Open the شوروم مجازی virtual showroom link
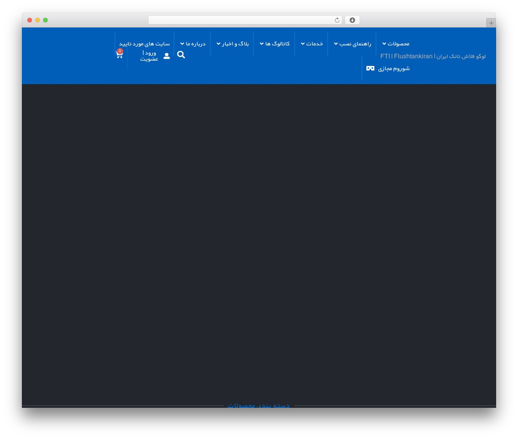Viewport: 518px width, 439px height. tap(394, 68)
